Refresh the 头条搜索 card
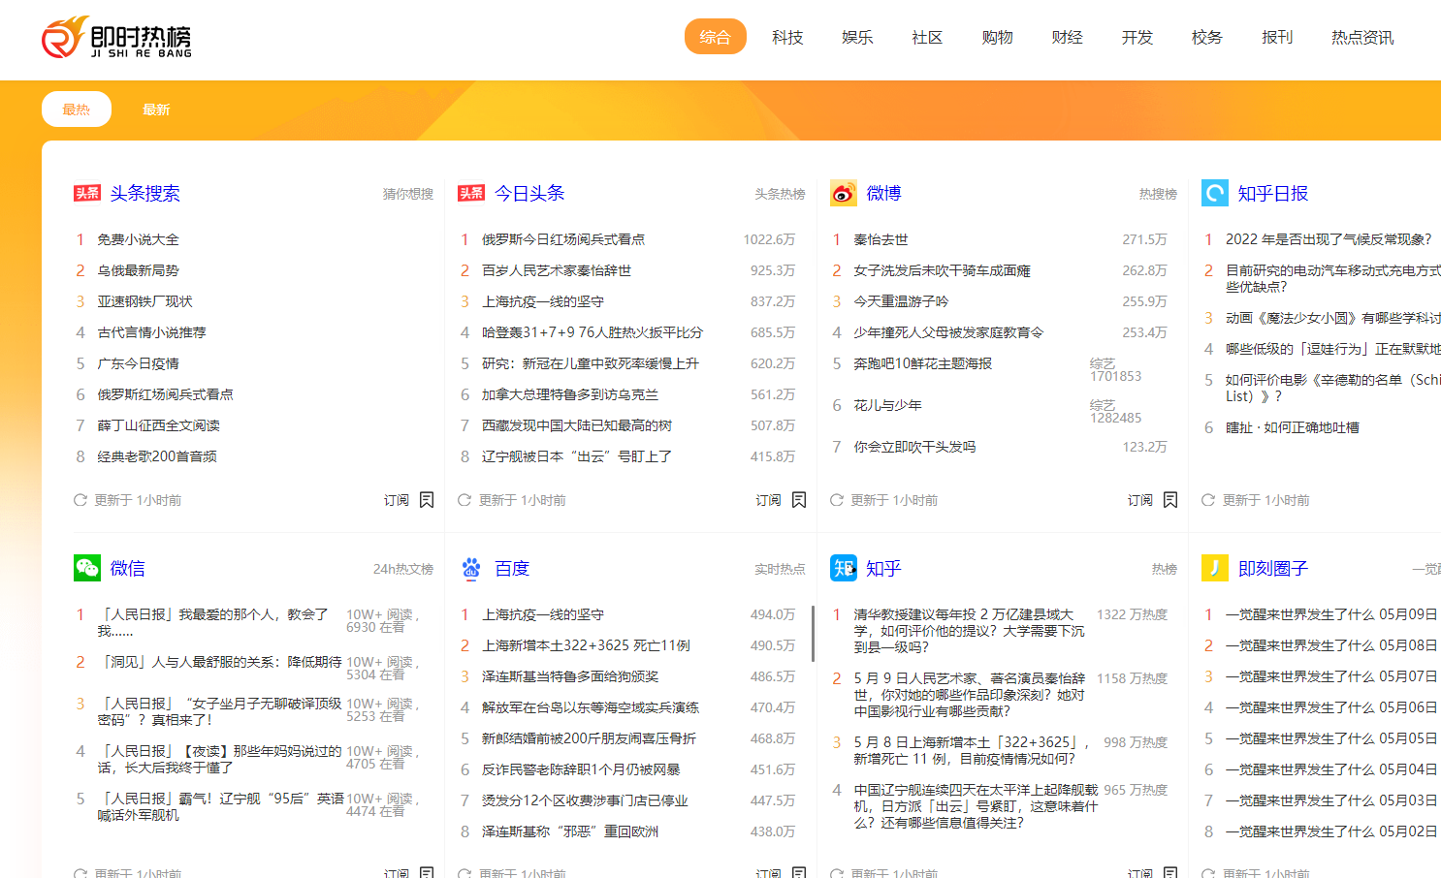This screenshot has width=1441, height=878. click(80, 500)
